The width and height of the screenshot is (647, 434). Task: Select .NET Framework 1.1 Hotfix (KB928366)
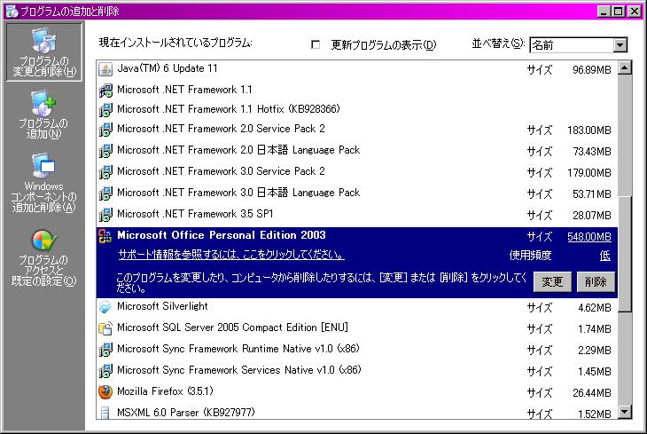click(357, 109)
